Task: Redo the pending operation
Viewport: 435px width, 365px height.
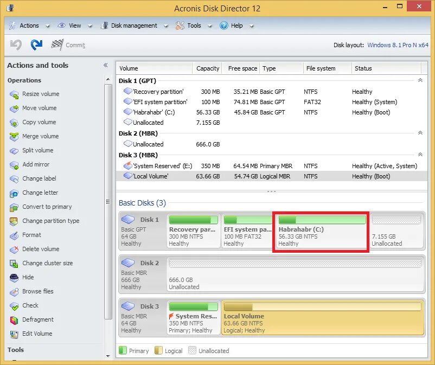Action: (x=37, y=45)
